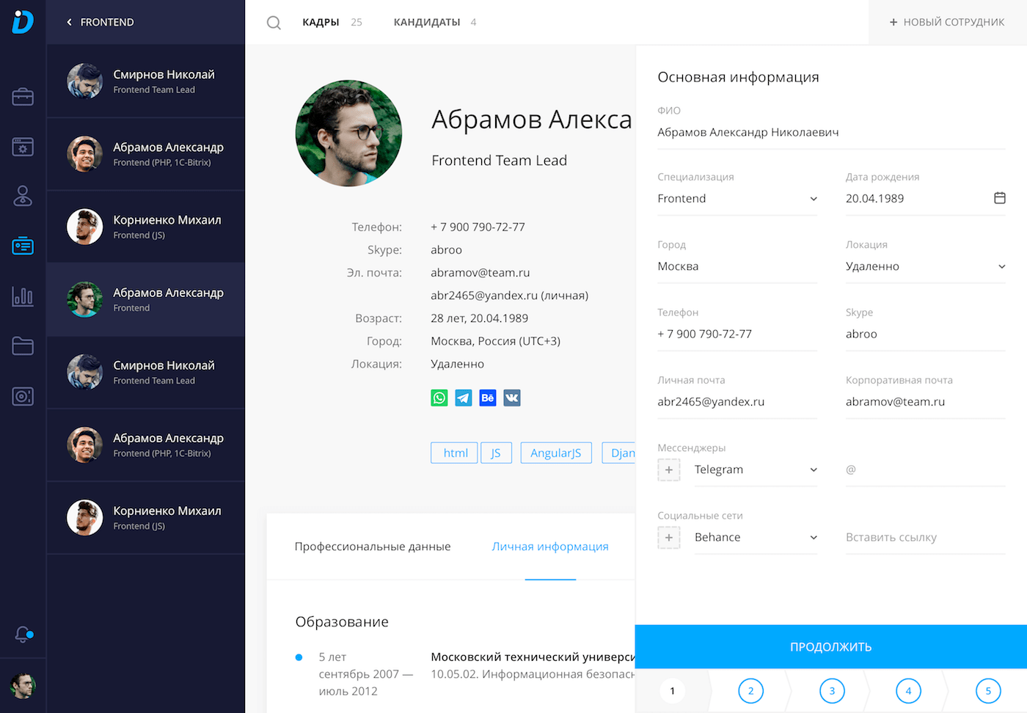This screenshot has height=713, width=1027.
Task: Open the birth date calendar picker
Action: pos(999,198)
